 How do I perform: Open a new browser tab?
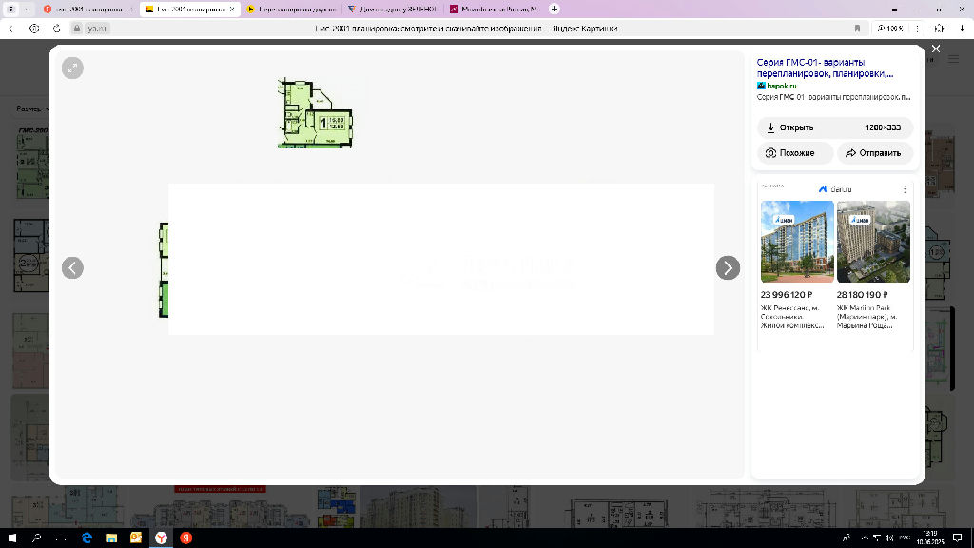tap(555, 9)
